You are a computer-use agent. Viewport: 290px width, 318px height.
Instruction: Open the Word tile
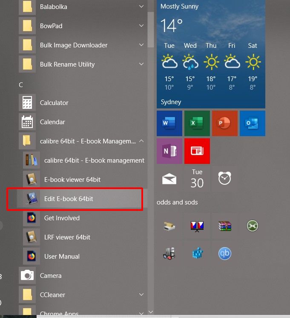coord(169,123)
